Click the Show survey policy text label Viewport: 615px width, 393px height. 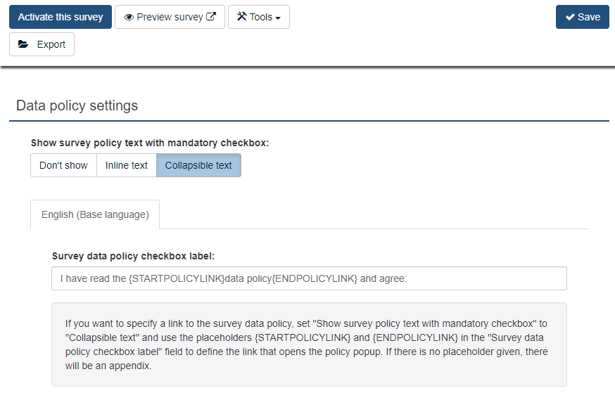point(150,143)
